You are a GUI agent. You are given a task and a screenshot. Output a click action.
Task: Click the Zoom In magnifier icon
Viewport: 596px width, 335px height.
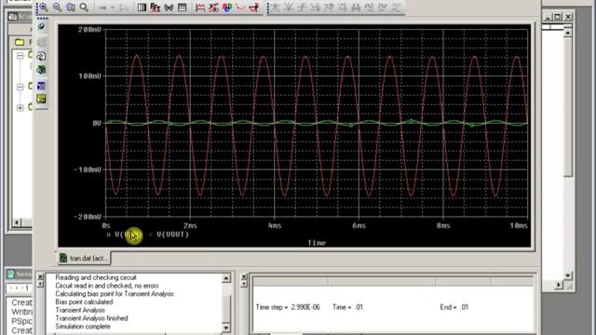coord(44,7)
